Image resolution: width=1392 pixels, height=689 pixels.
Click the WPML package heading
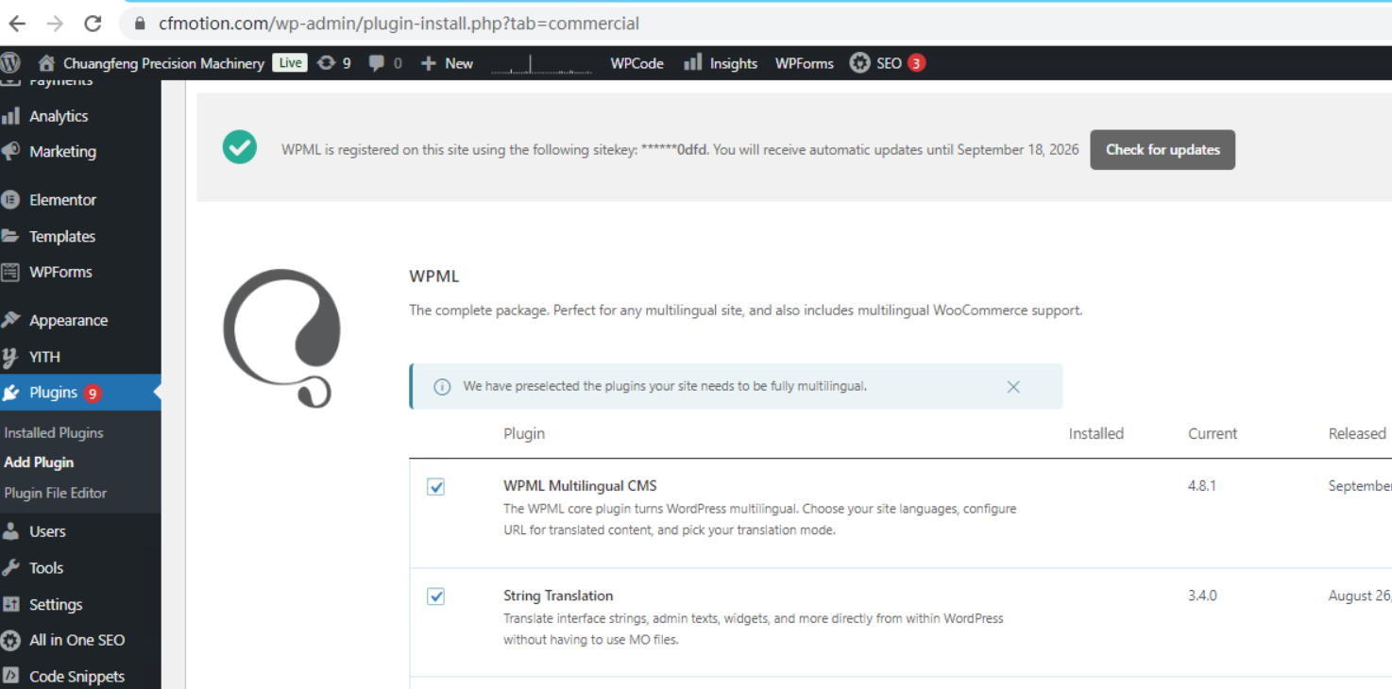(433, 277)
